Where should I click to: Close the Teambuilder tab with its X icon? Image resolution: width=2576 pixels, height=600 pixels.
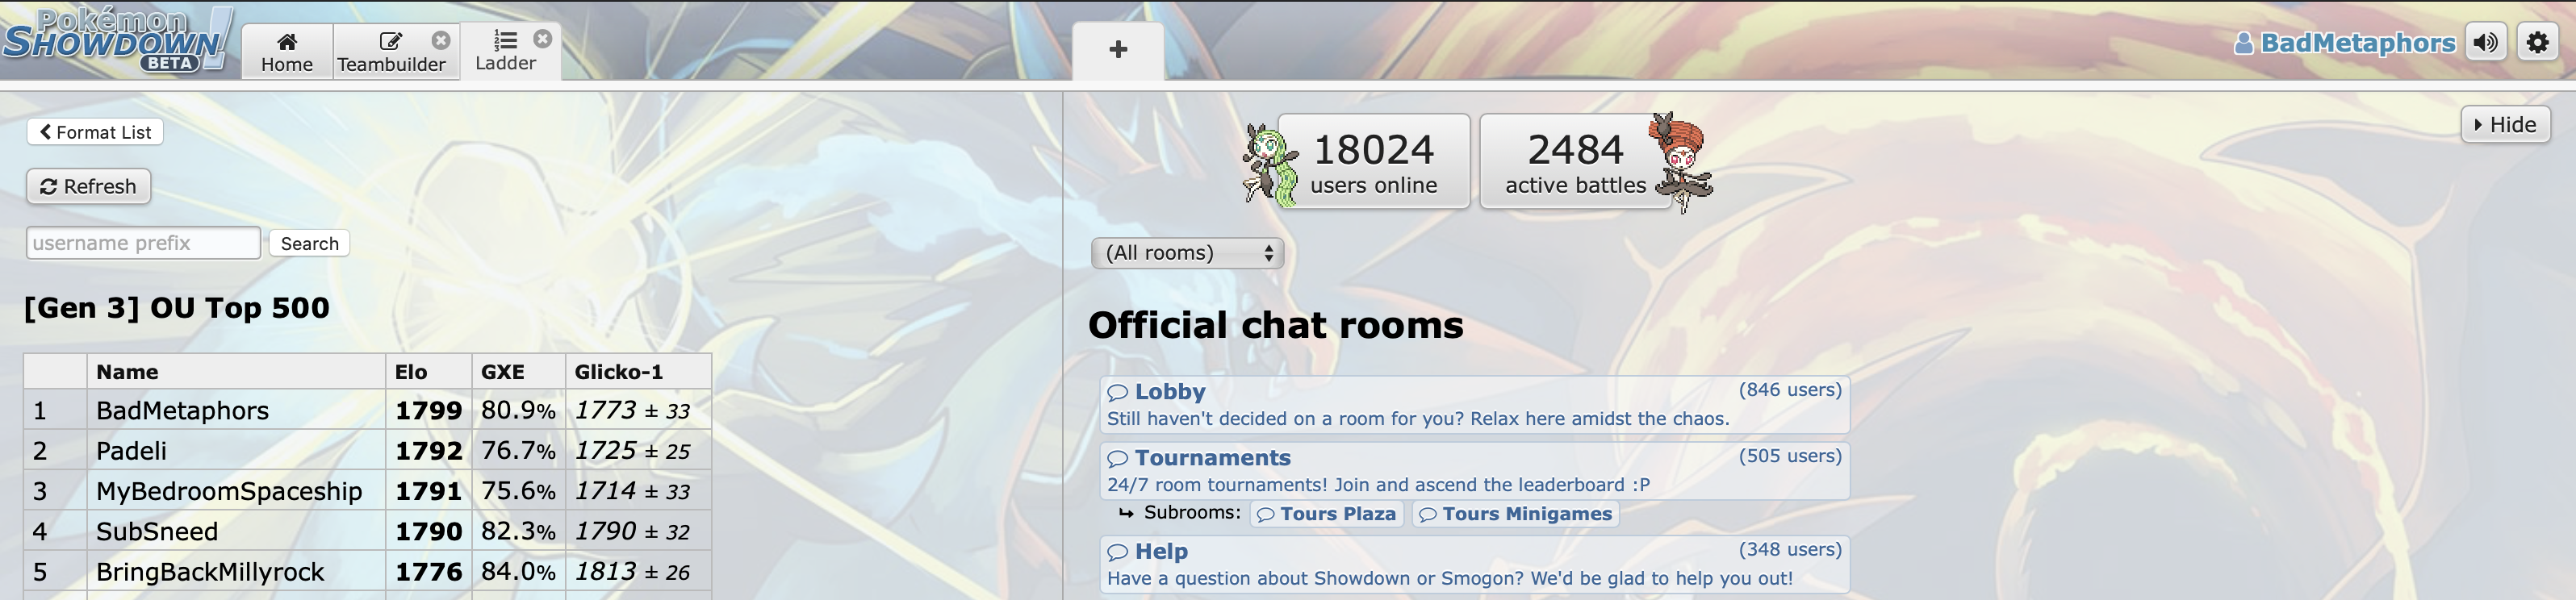coord(441,40)
